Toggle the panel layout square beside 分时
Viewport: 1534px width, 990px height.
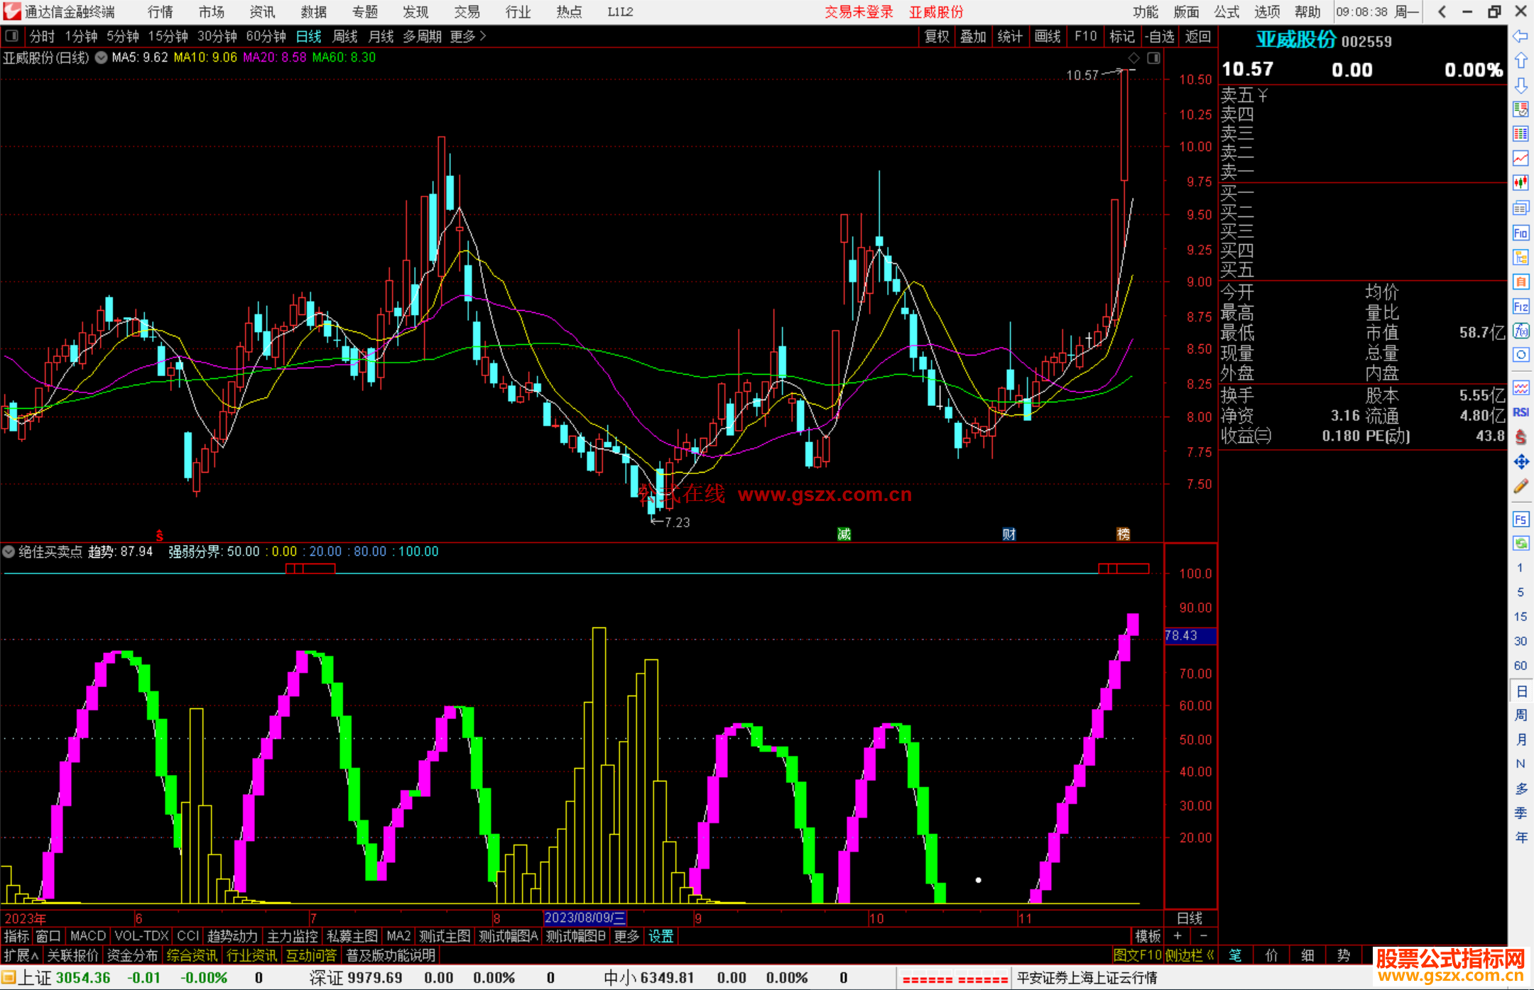(12, 36)
